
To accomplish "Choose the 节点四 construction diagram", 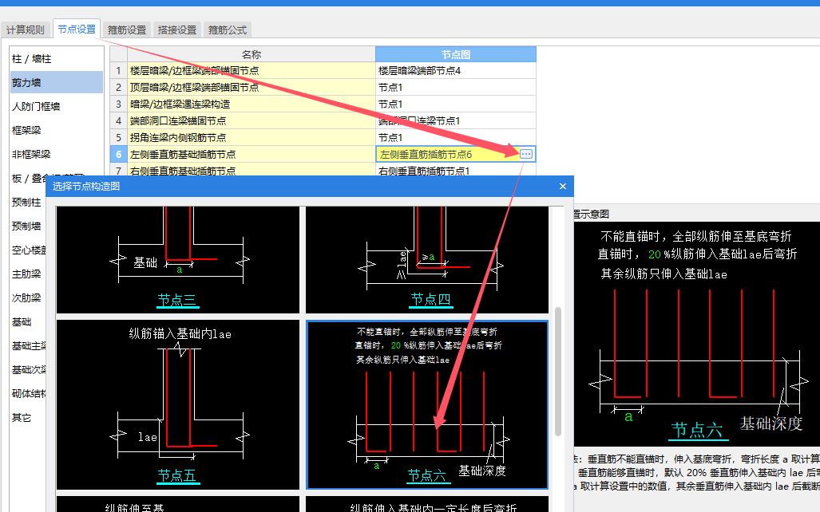I will [427, 260].
